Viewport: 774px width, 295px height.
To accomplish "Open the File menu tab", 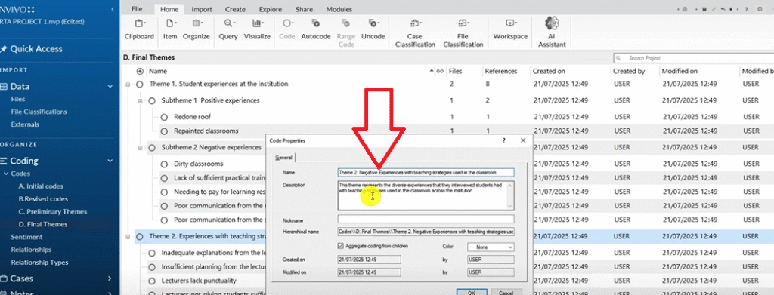I will (138, 9).
